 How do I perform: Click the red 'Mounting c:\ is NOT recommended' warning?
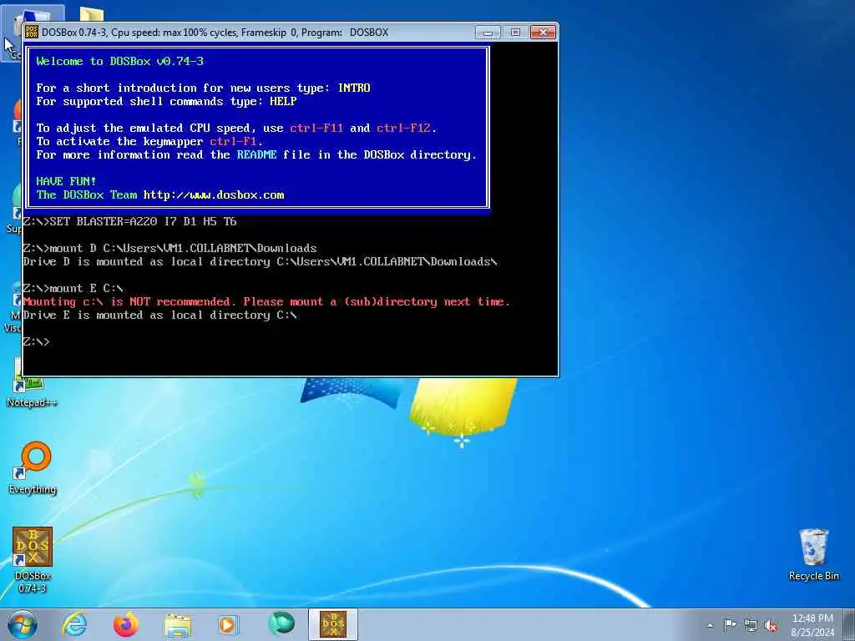point(266,302)
